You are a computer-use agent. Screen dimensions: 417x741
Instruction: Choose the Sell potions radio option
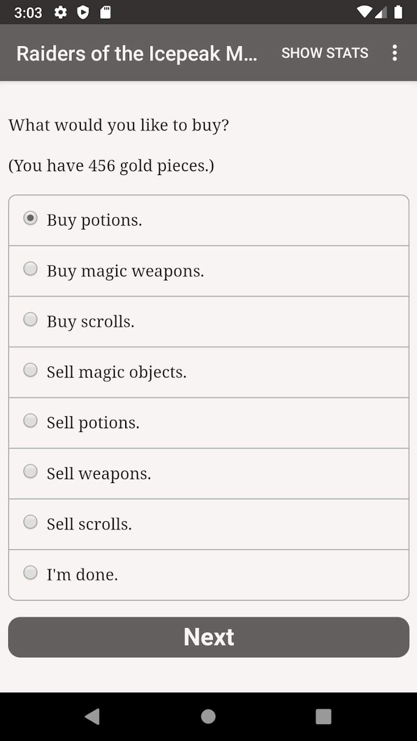[31, 421]
